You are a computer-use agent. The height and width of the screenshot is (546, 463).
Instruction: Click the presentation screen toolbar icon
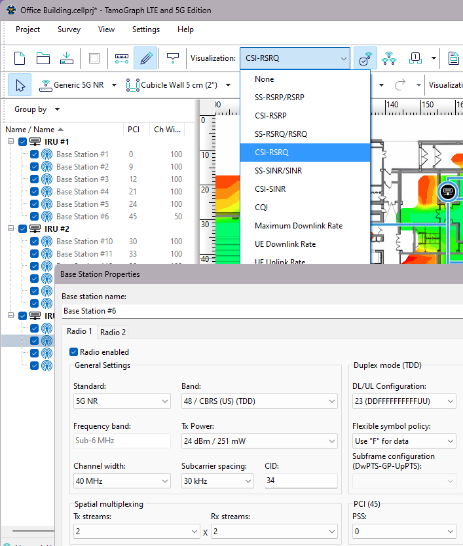click(x=173, y=58)
